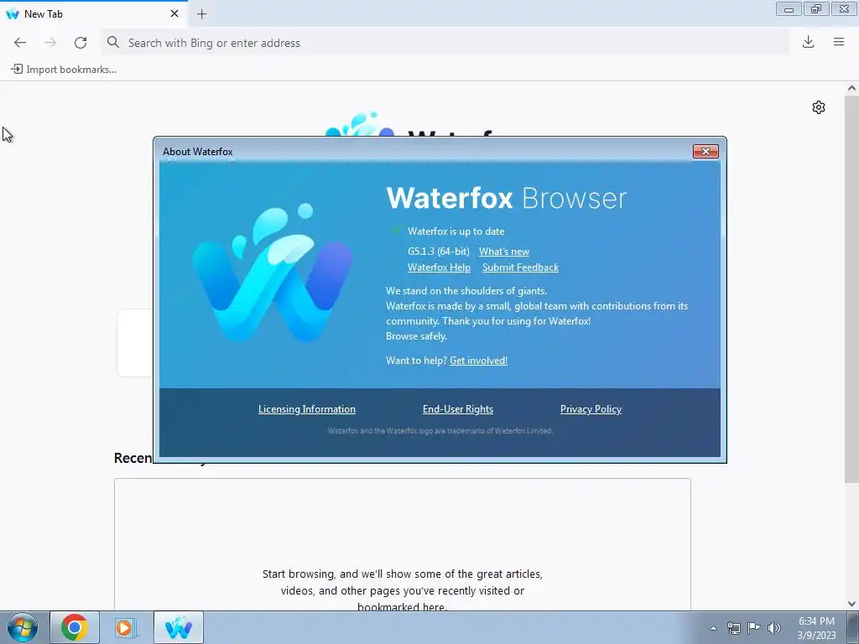The image size is (859, 644).
Task: Go back using the back arrow
Action: click(x=20, y=43)
